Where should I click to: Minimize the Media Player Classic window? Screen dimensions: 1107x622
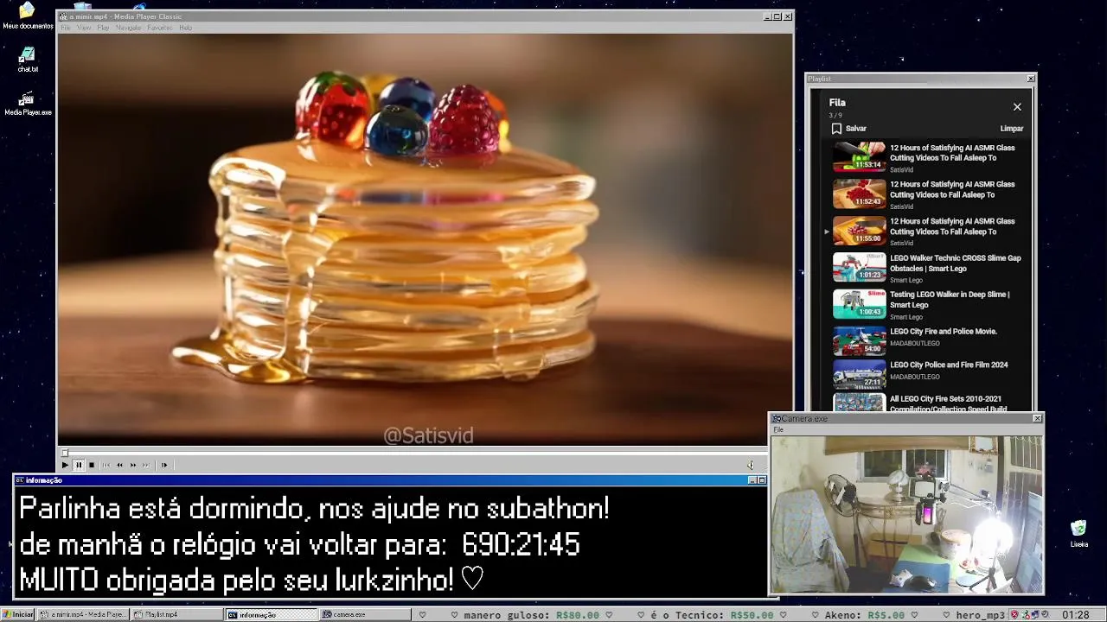click(x=768, y=16)
